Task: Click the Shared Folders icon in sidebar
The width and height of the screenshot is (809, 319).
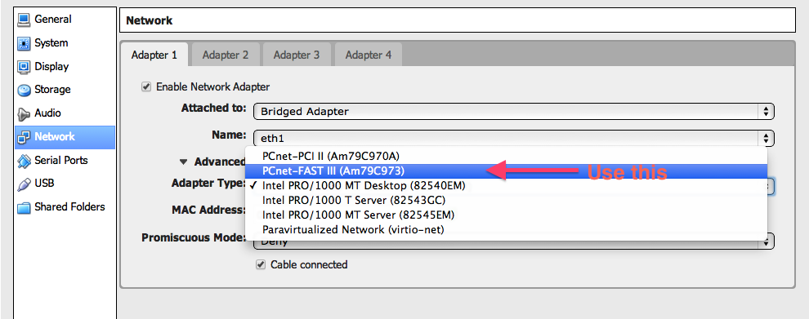Action: pyautogui.click(x=24, y=207)
